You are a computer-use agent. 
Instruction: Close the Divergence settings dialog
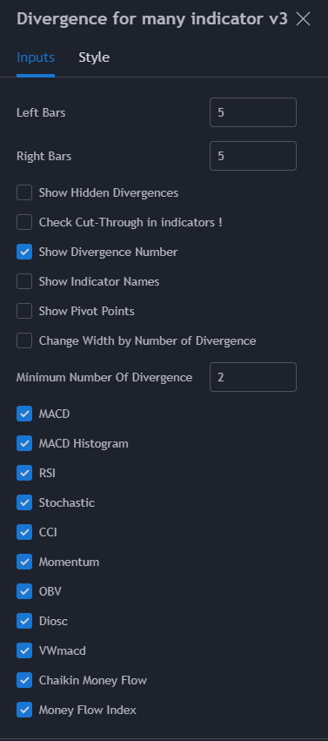[303, 19]
